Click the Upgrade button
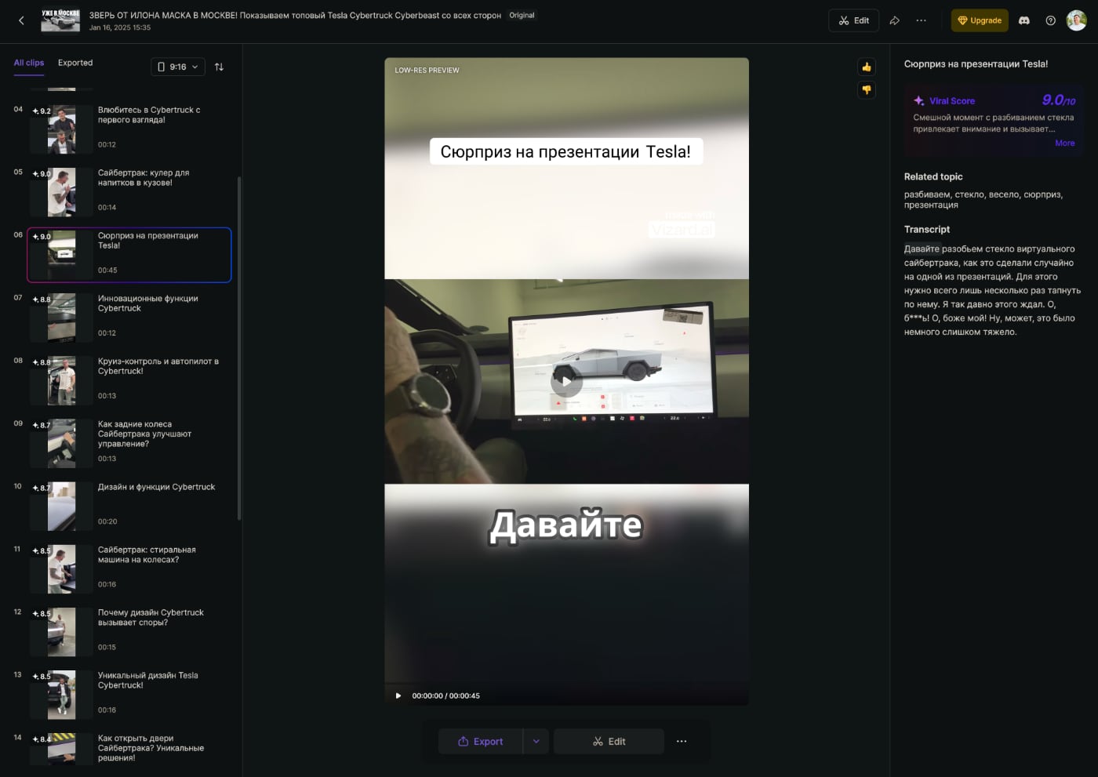Image resolution: width=1098 pixels, height=777 pixels. coord(980,20)
